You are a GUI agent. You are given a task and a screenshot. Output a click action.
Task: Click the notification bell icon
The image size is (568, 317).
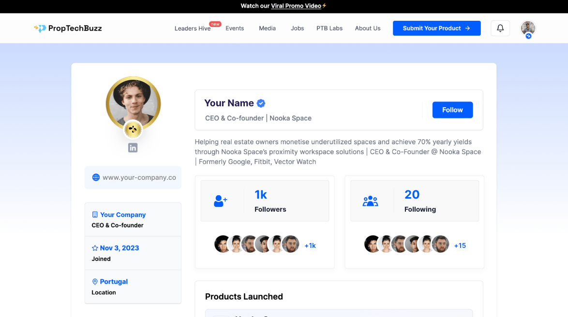pyautogui.click(x=500, y=28)
